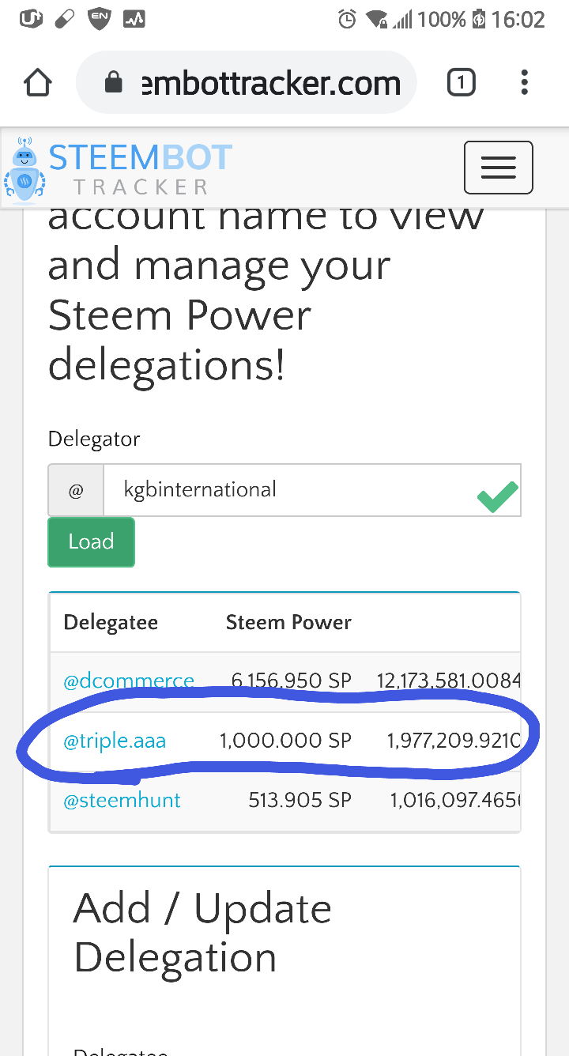Tap the EN shield notification icon

99,18
